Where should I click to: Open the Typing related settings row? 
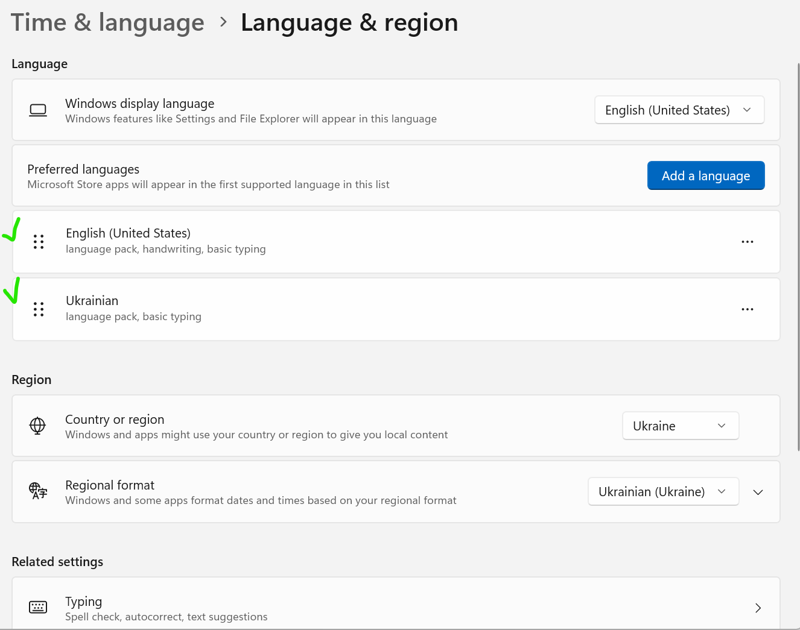(396, 603)
